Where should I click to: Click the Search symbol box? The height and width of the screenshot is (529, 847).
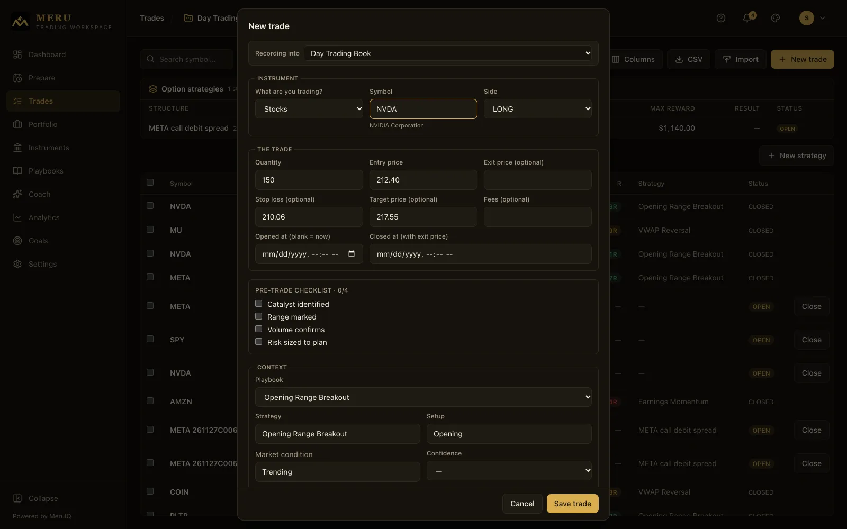(x=186, y=59)
